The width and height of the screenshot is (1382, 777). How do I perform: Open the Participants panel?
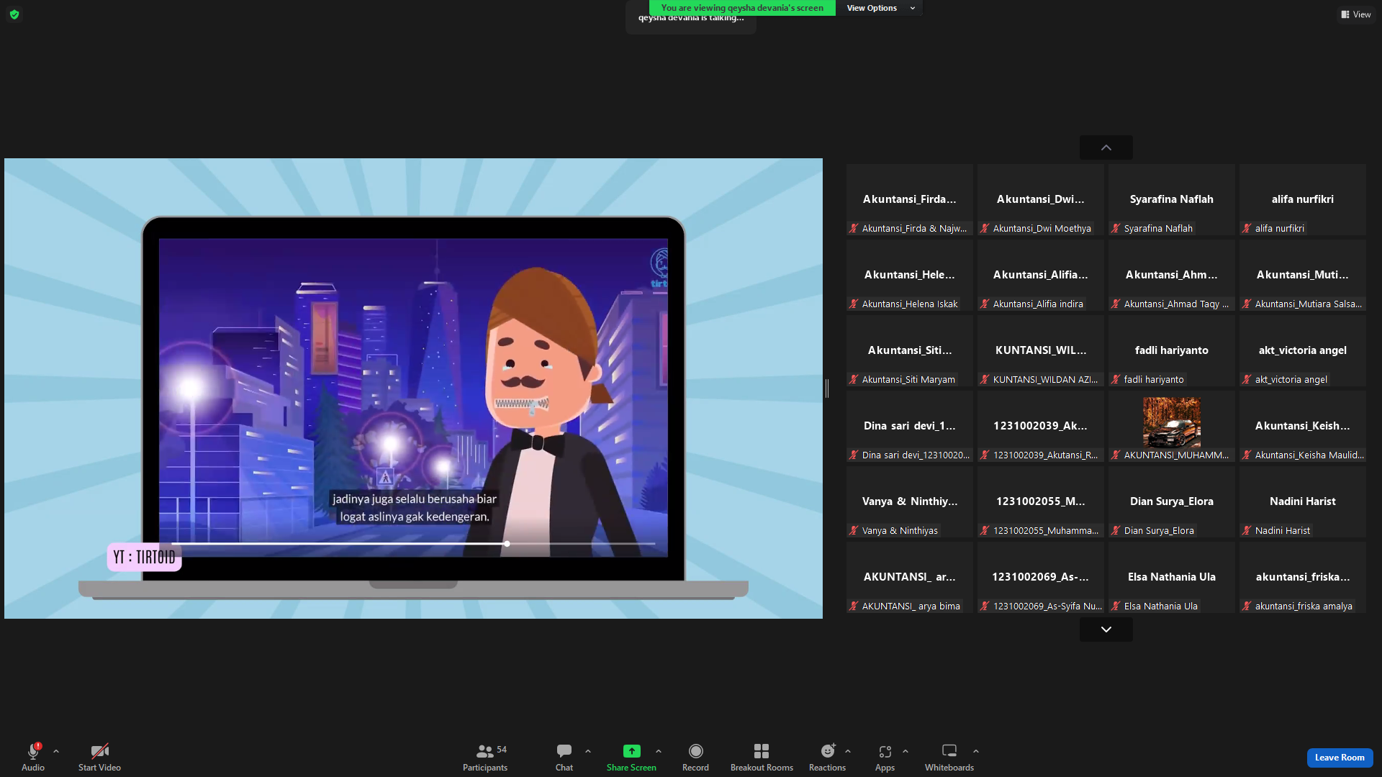(485, 757)
